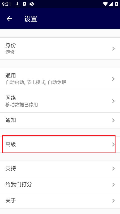
Task: Tap the back arrow in the header
Action: (9, 19)
